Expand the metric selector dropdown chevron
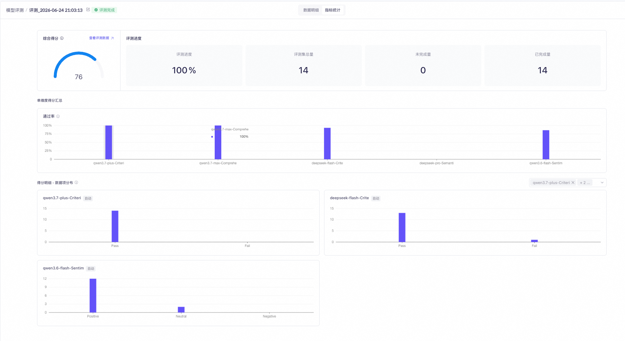This screenshot has height=341, width=625. coord(602,183)
